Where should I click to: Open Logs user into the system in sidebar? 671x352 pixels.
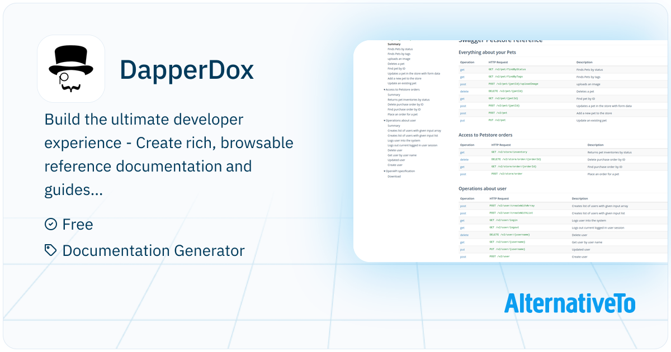(404, 140)
